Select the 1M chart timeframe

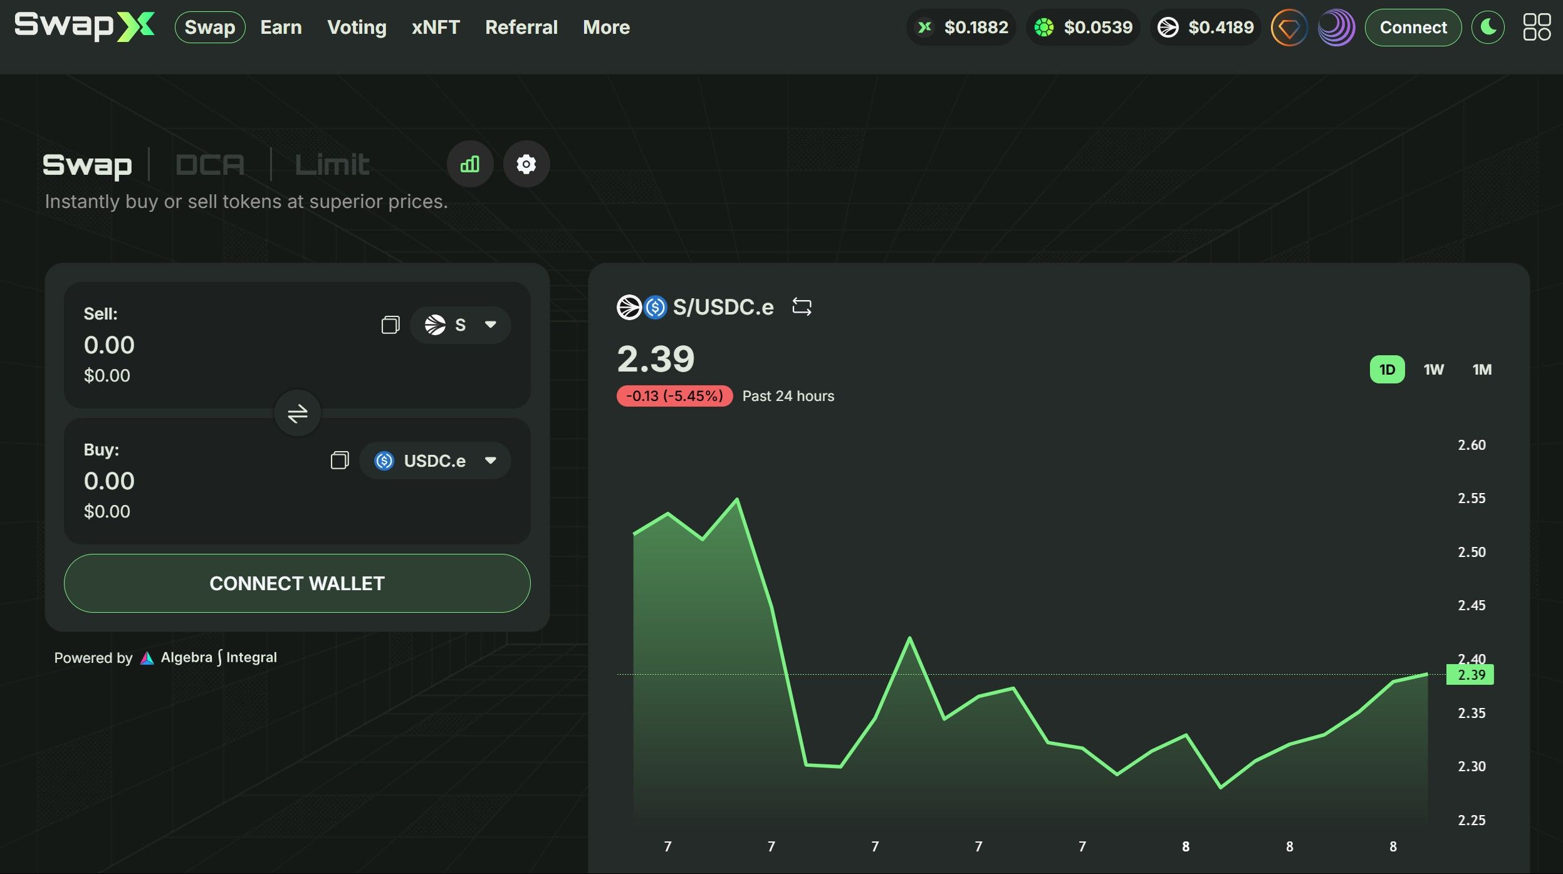tap(1482, 370)
